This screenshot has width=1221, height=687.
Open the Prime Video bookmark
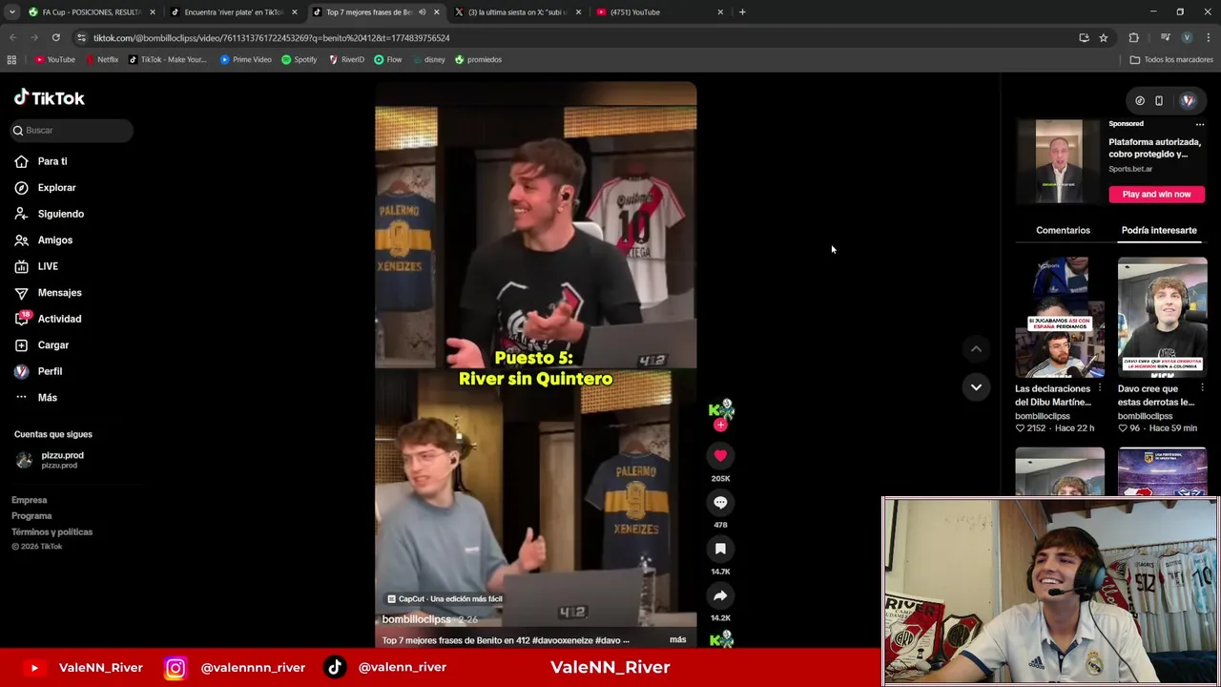coord(245,59)
